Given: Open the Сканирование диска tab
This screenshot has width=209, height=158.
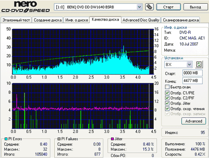Looking at the screenshot, I should pyautogui.click(x=181, y=20).
